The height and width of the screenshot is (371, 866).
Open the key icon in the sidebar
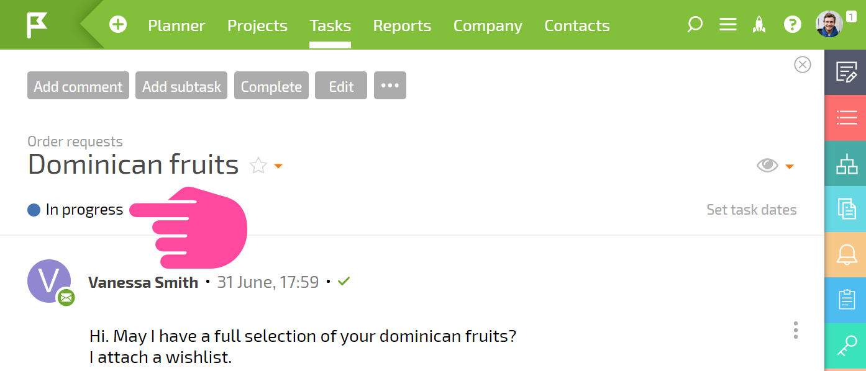click(845, 346)
